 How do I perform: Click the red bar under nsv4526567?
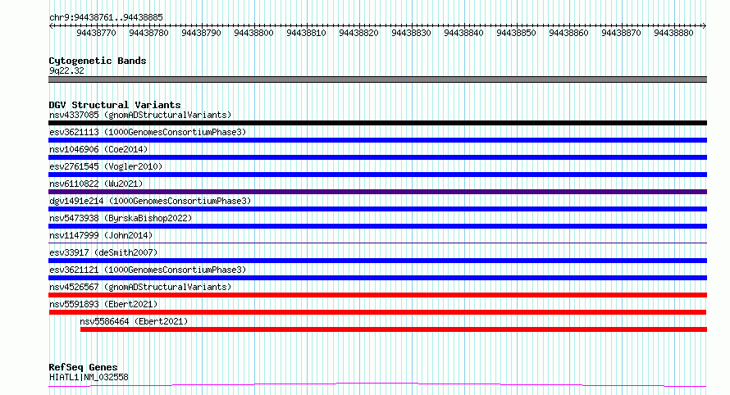377,295
